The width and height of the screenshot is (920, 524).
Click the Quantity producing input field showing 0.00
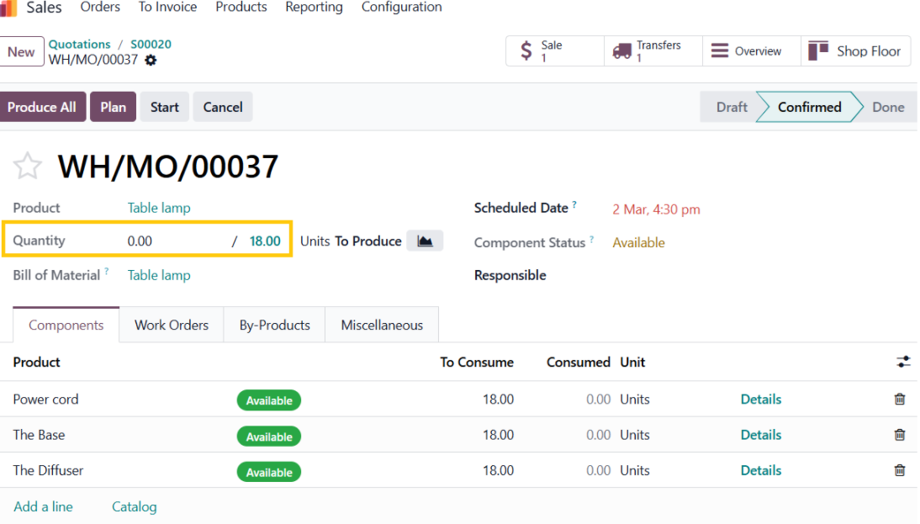pyautogui.click(x=172, y=241)
